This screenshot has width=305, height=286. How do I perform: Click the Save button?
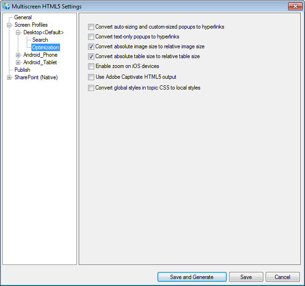click(246, 277)
